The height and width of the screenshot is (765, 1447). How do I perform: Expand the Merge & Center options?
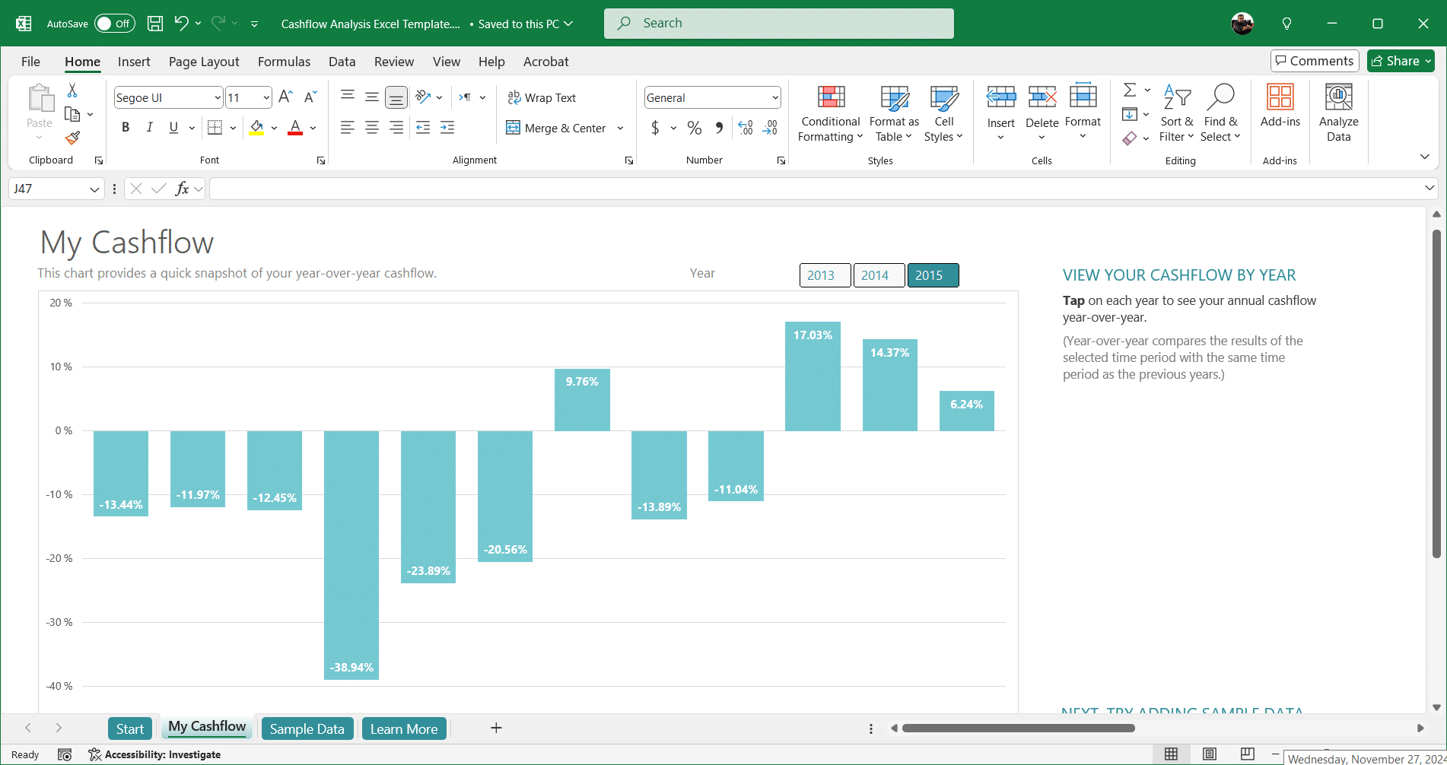tap(621, 128)
